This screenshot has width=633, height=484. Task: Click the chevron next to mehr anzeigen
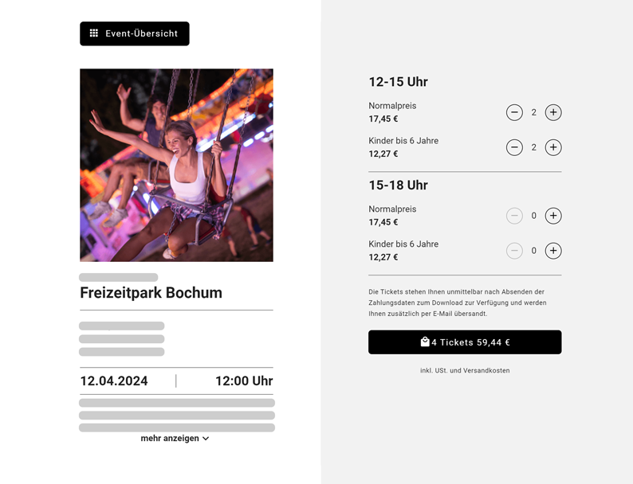206,439
